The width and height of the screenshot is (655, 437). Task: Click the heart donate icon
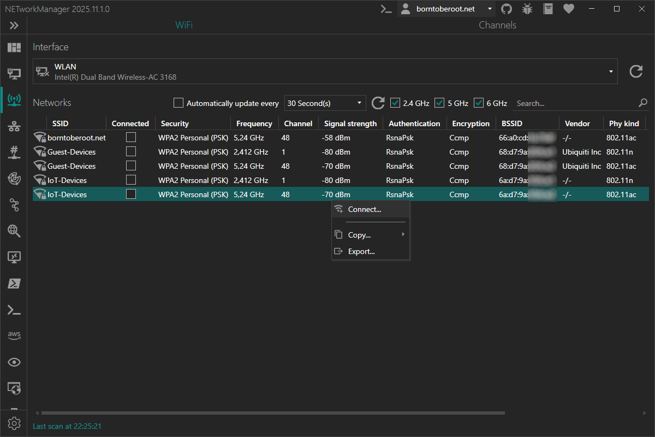pos(569,9)
